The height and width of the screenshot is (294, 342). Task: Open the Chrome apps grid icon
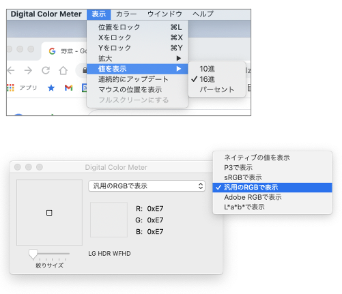click(x=10, y=87)
